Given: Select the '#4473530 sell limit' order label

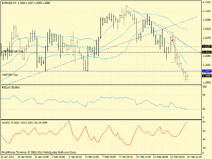Looking at the screenshot, I should click(x=13, y=51).
